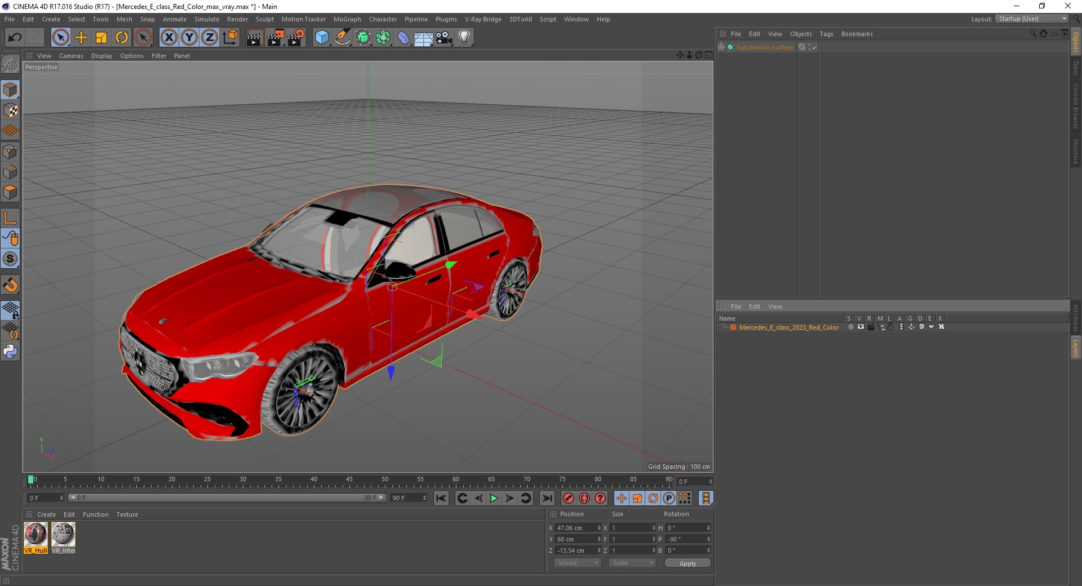The image size is (1082, 586).
Task: Add a camera object
Action: point(444,38)
